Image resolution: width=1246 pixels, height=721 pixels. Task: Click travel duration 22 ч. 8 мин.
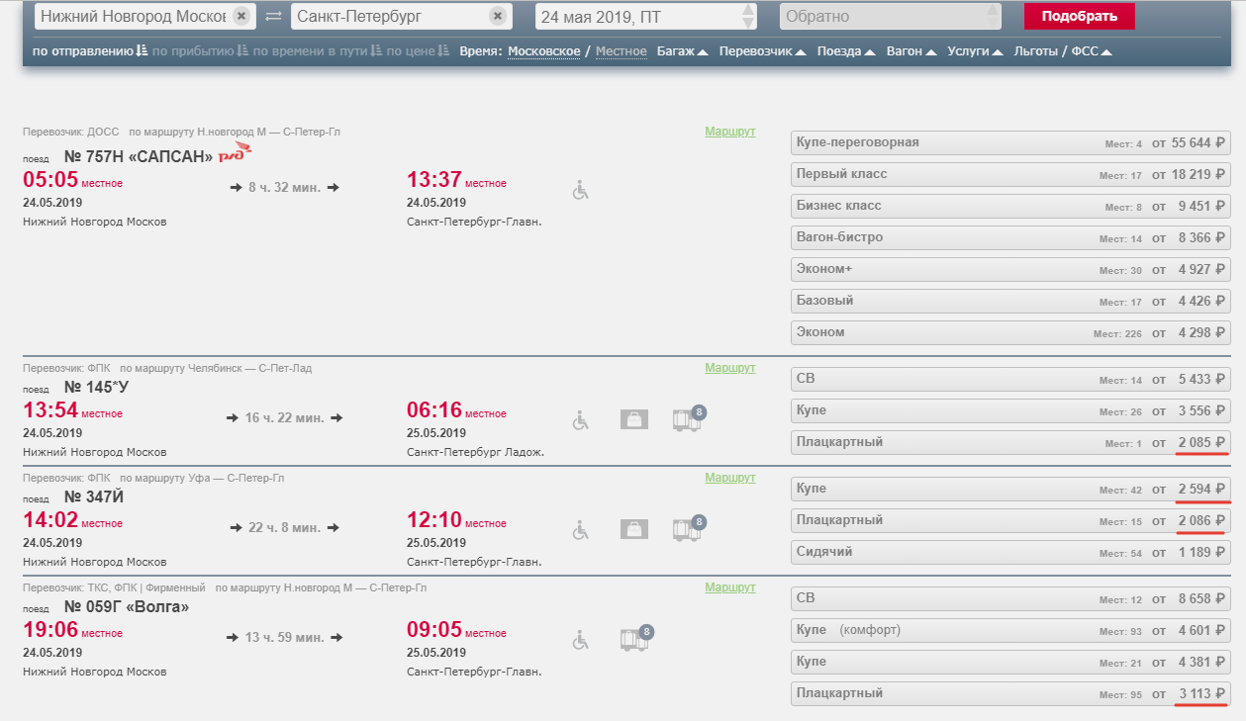(x=285, y=528)
